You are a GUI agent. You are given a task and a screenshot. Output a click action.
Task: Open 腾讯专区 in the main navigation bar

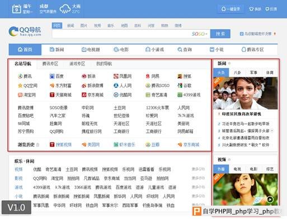click(x=253, y=49)
